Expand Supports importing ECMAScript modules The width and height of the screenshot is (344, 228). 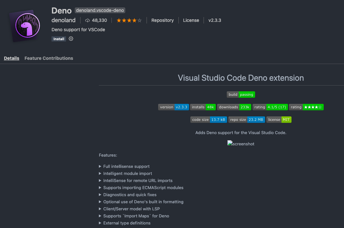(x=141, y=188)
